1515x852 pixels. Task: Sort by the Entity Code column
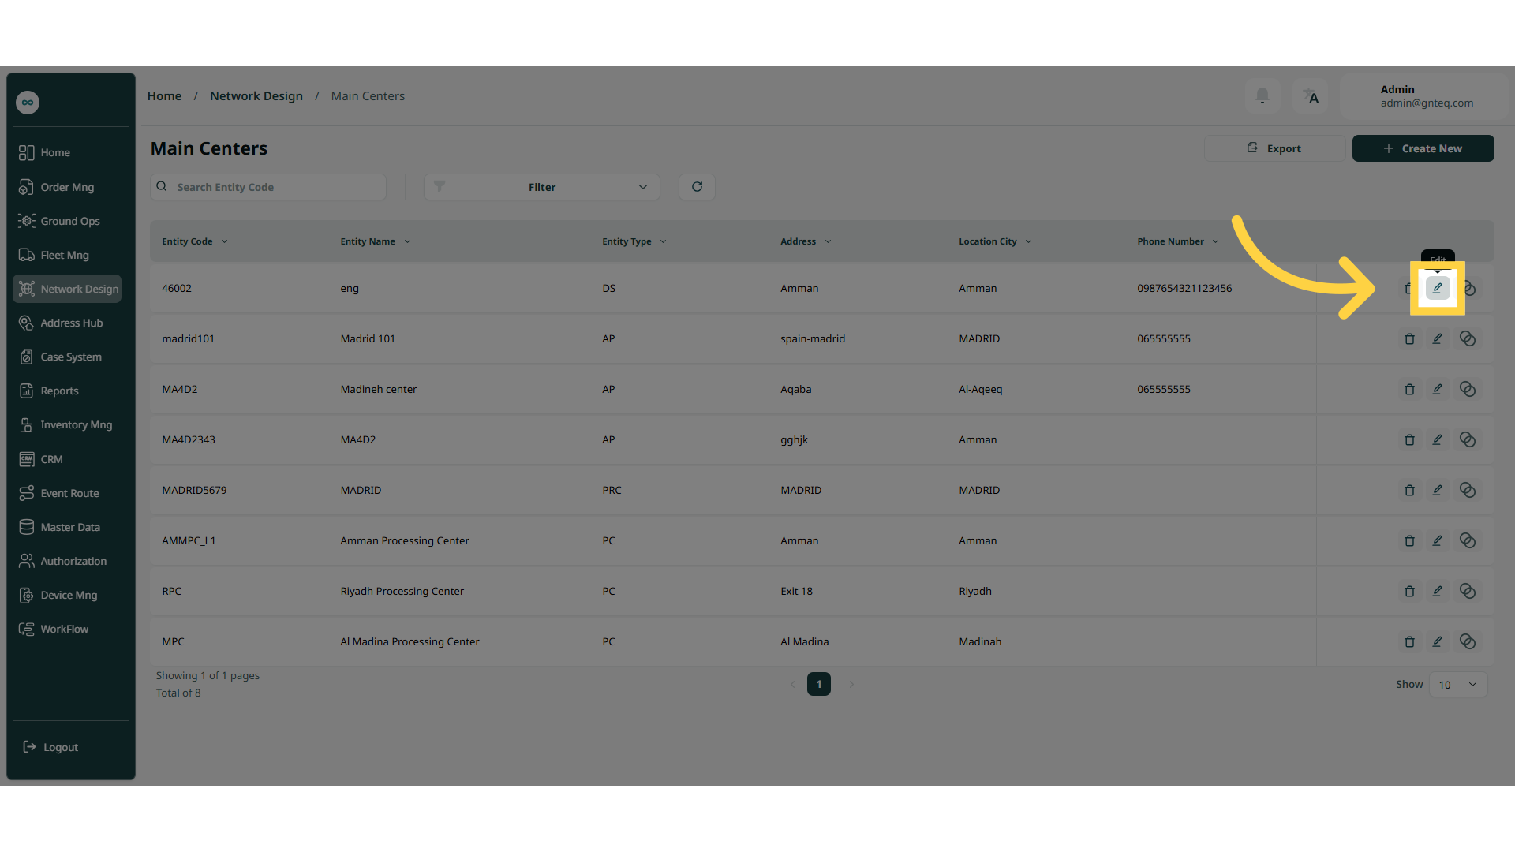point(194,241)
